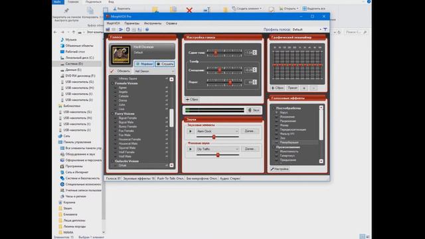Open the Инструменты menu

[153, 23]
